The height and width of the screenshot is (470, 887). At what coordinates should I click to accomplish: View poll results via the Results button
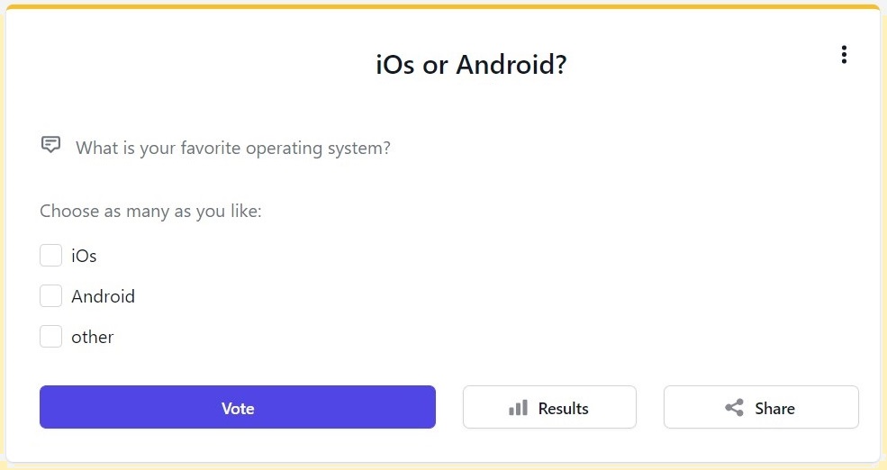point(549,408)
